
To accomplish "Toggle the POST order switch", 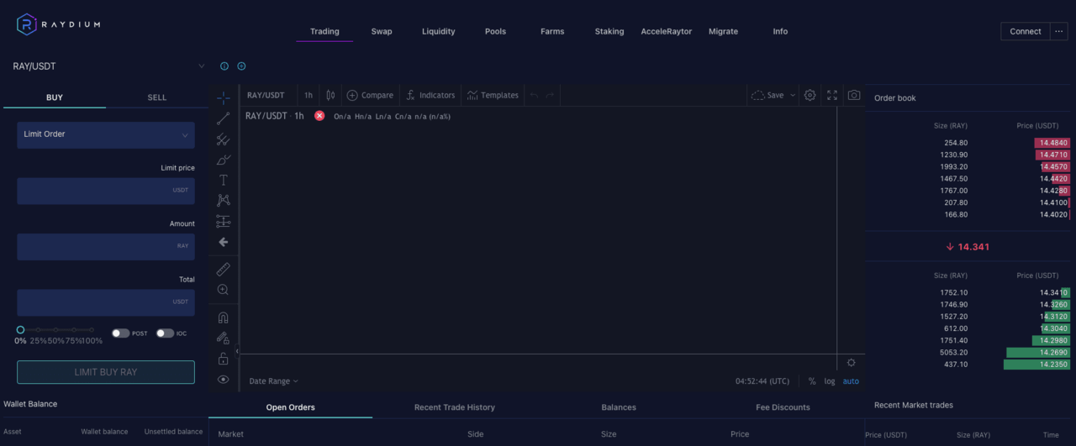I will (x=121, y=333).
